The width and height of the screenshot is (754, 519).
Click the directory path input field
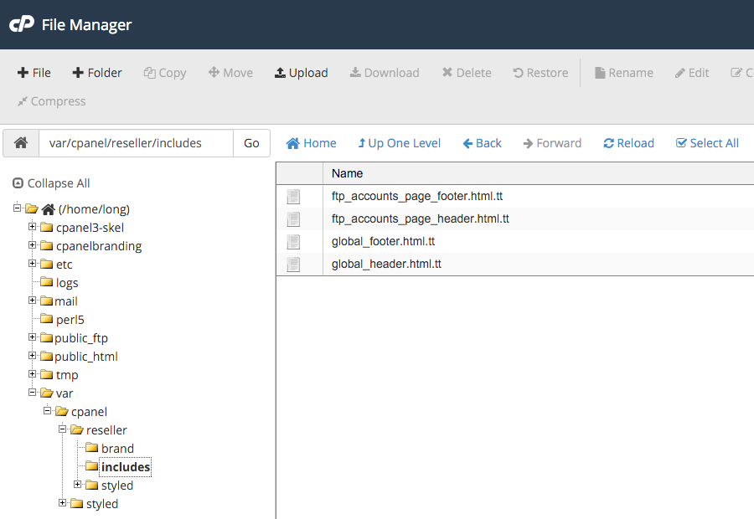coord(136,143)
